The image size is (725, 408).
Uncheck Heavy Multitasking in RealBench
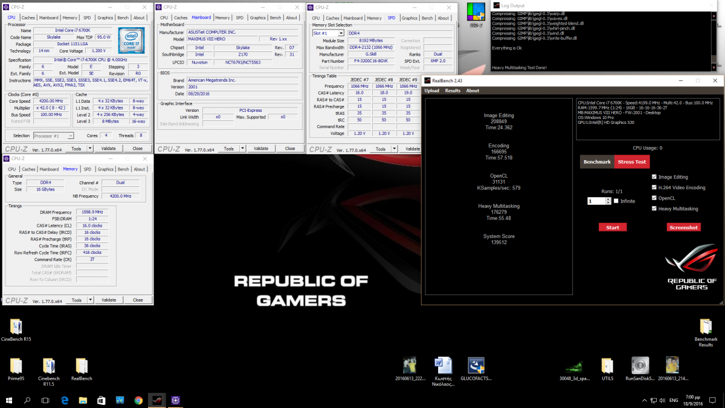[654, 209]
